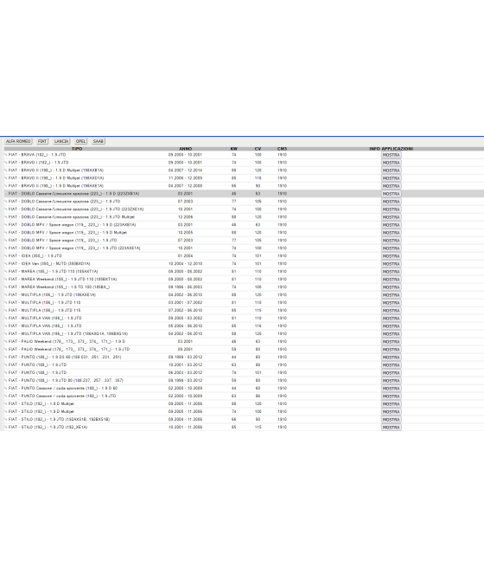
Task: Open the SAAB brand list
Action: click(x=99, y=141)
